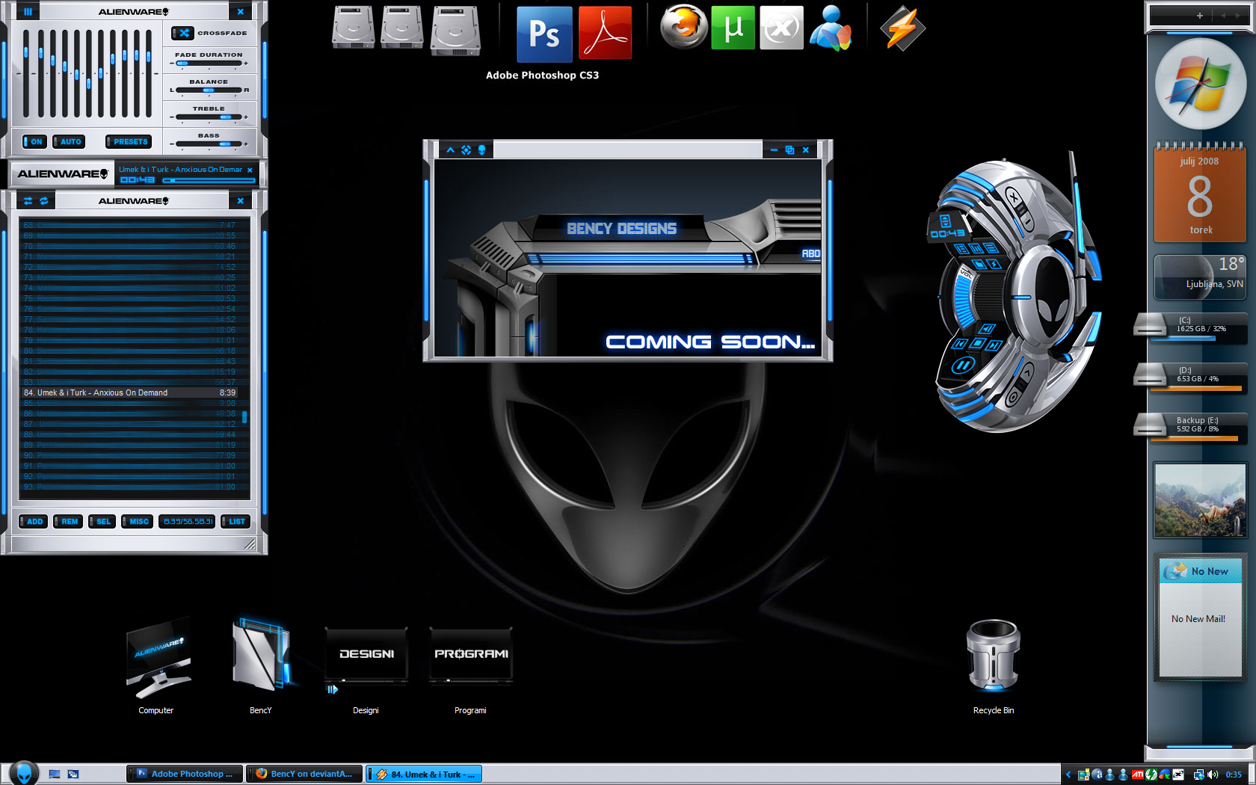Viewport: 1256px width, 785px height.
Task: Switch to Adobe Photoshop taskbar button
Action: pos(185,774)
